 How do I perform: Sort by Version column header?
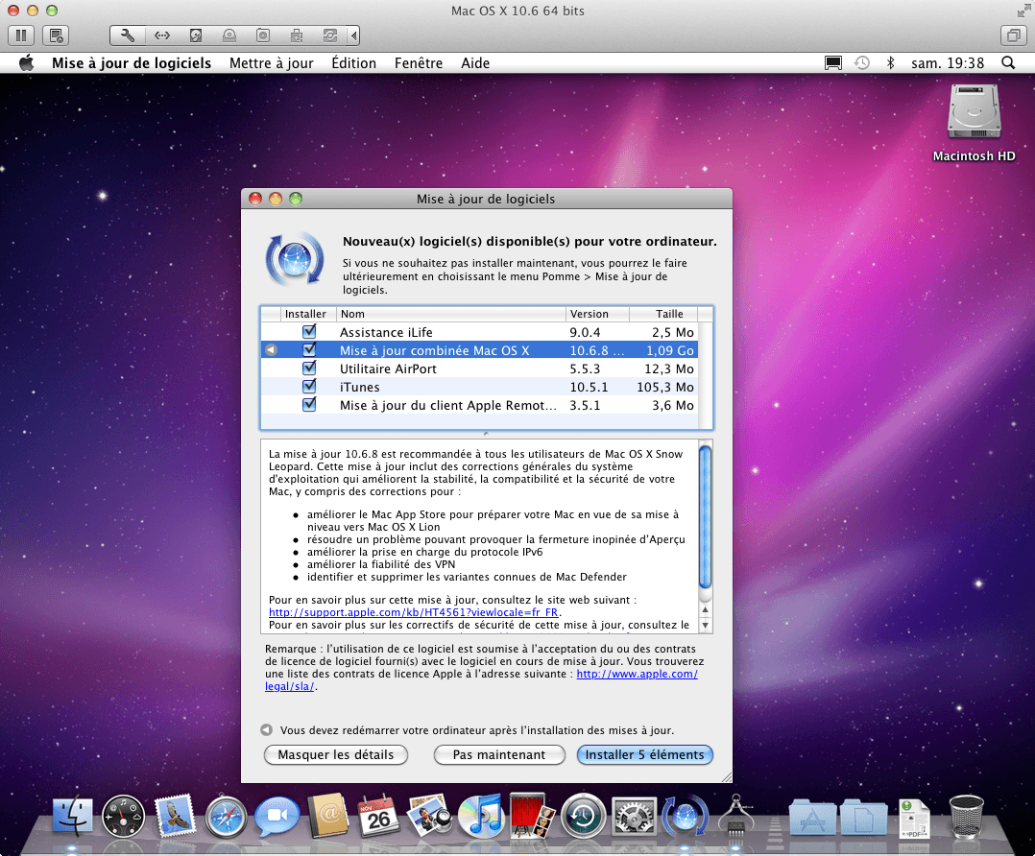coord(597,314)
